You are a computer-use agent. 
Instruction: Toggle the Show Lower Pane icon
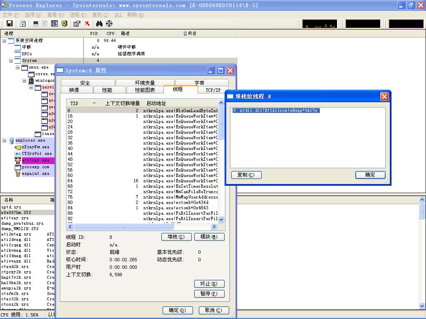point(54,24)
